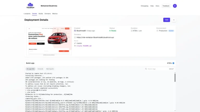Viewport: 200px width, 112px height.
Task: Open the user avatar menu
Action: click(x=175, y=6)
